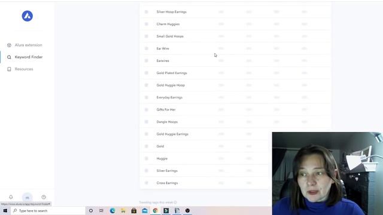Tick the Dangle Hoops checkbox
Image resolution: width=383 pixels, height=215 pixels.
click(x=147, y=122)
